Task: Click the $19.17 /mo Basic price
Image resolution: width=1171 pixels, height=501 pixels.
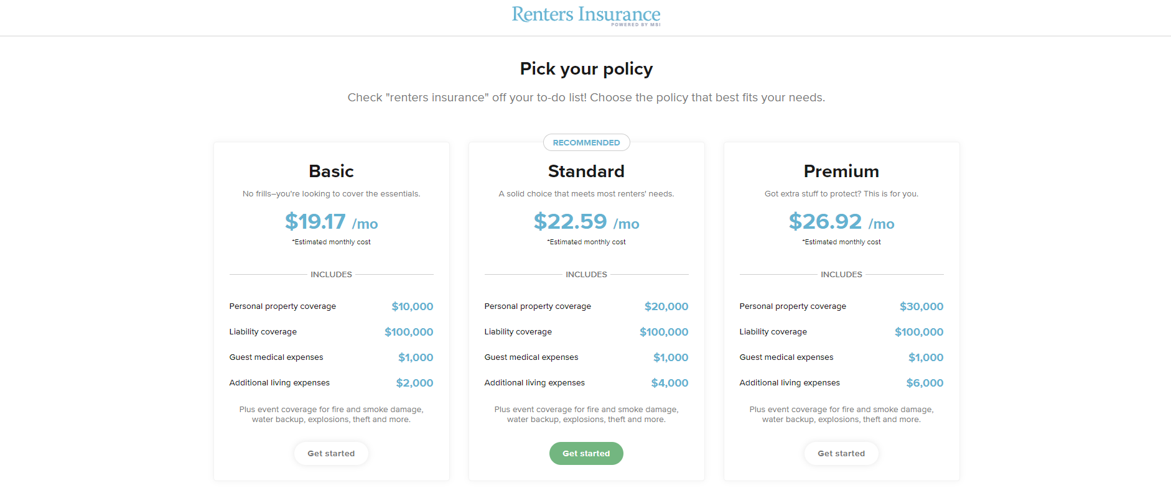Action: tap(331, 222)
